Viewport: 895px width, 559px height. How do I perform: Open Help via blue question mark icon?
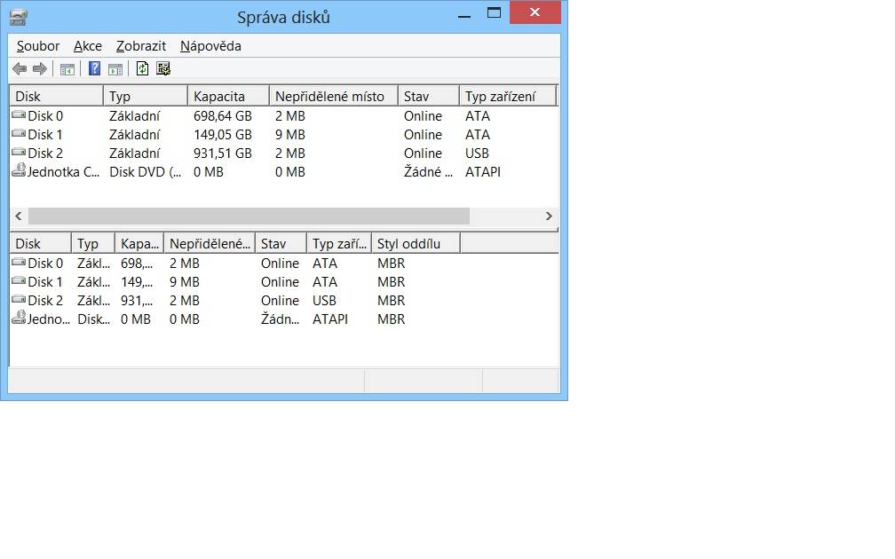[94, 69]
